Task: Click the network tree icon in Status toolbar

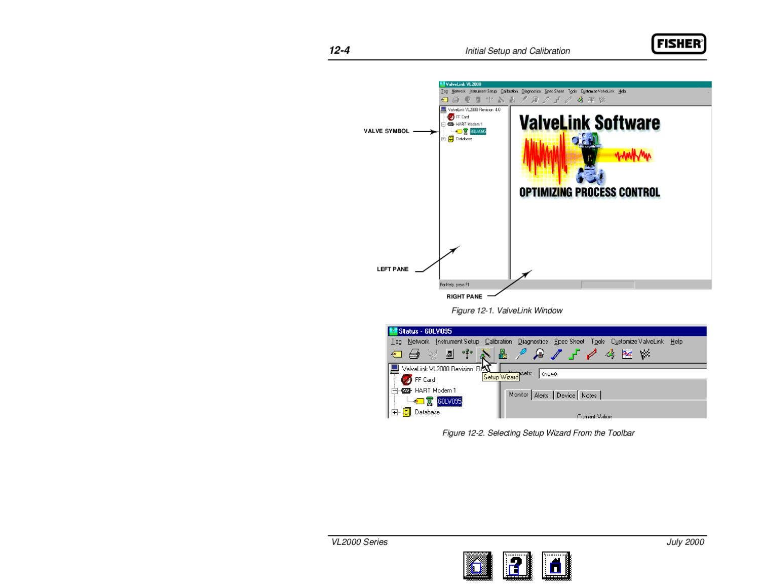Action: (x=467, y=354)
